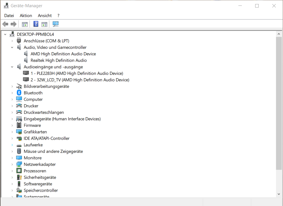Collapse Audio, Video und Gamecontroller category
The height and width of the screenshot is (206, 283).
click(x=12, y=47)
